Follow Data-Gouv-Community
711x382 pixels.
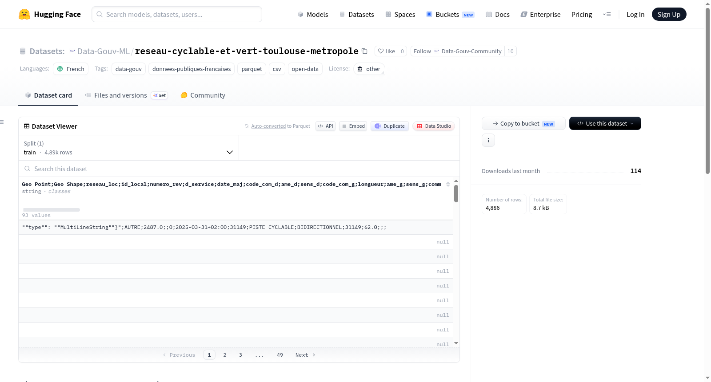click(x=458, y=51)
